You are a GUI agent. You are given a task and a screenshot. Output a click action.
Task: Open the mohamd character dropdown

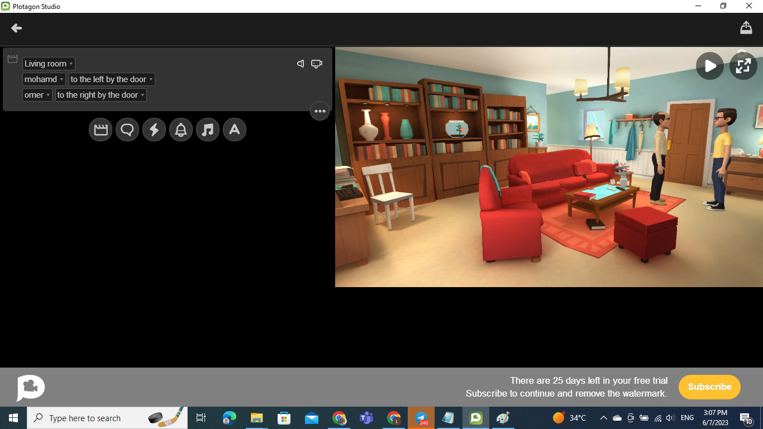(x=44, y=79)
